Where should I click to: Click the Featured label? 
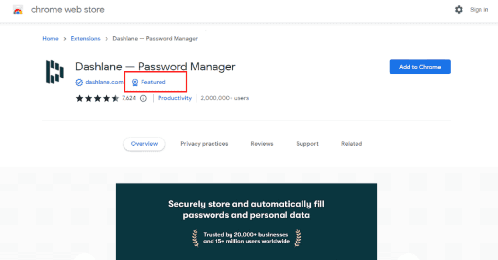(x=153, y=82)
